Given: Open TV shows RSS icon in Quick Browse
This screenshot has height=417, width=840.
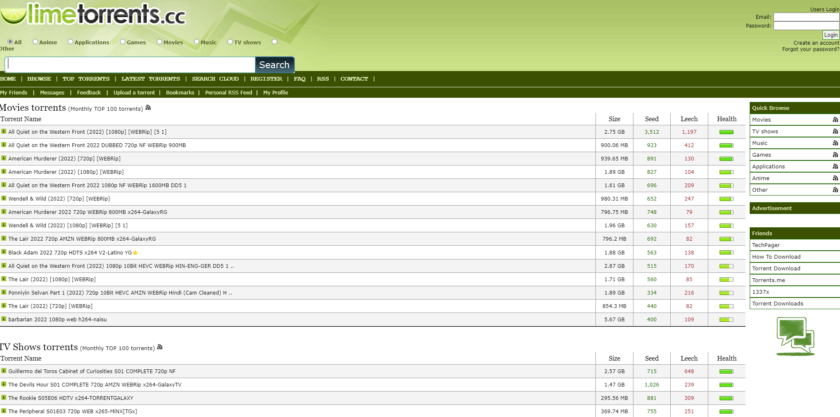Looking at the screenshot, I should click(835, 131).
